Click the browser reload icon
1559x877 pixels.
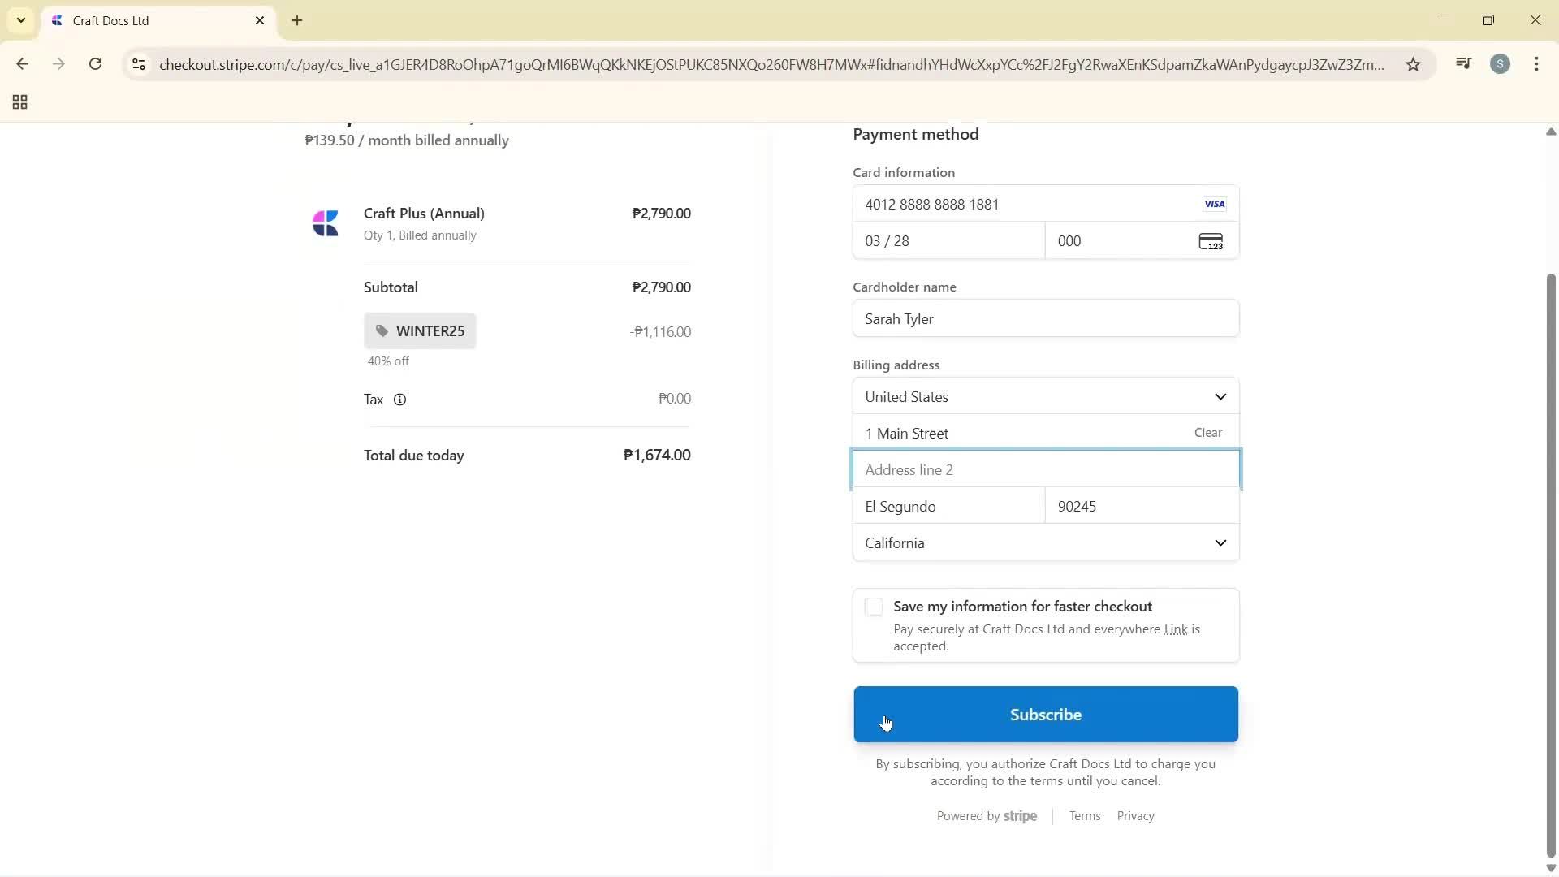(x=96, y=64)
